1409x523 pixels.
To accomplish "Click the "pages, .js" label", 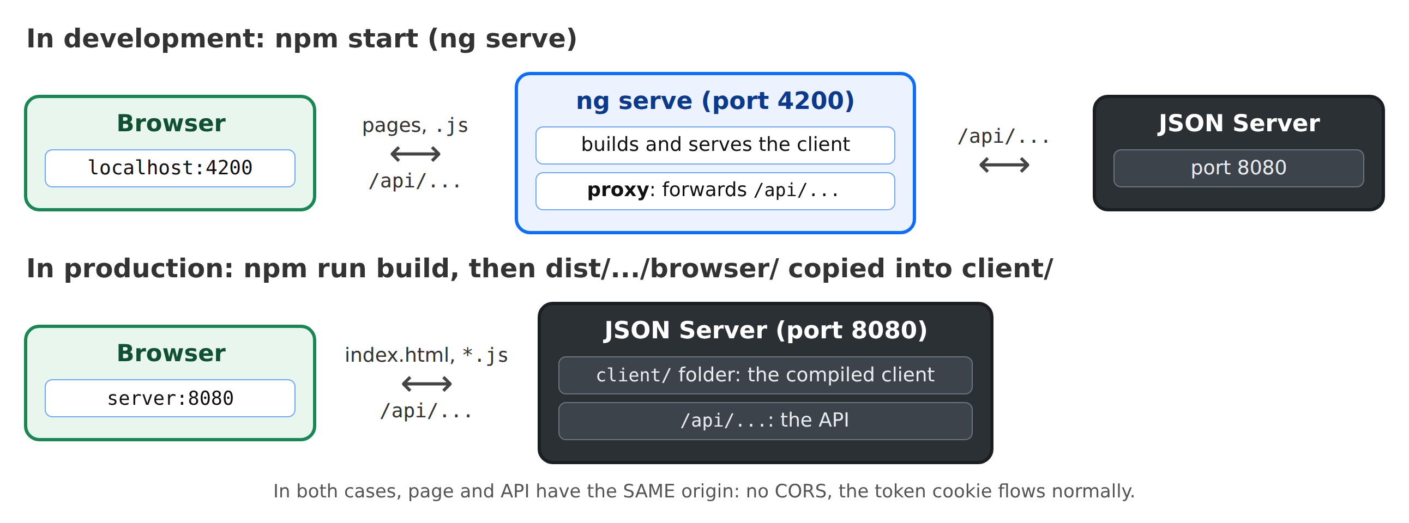I will (415, 125).
